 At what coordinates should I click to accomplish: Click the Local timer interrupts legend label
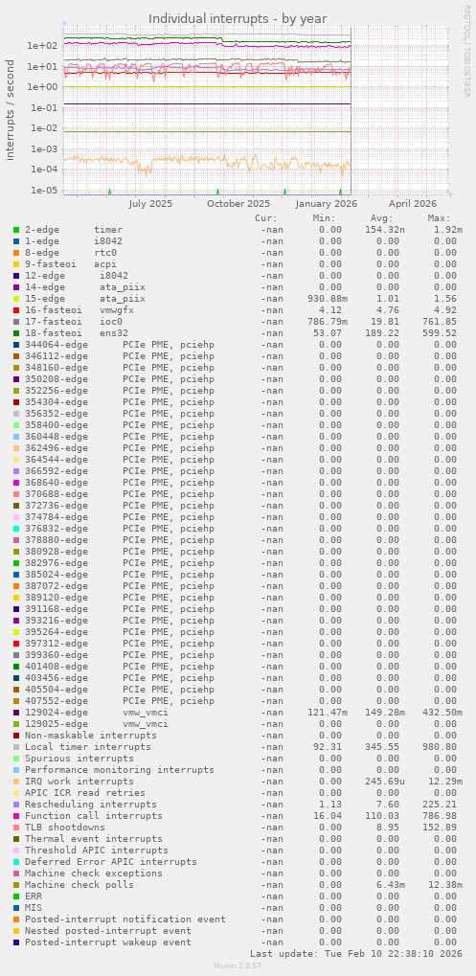88,746
